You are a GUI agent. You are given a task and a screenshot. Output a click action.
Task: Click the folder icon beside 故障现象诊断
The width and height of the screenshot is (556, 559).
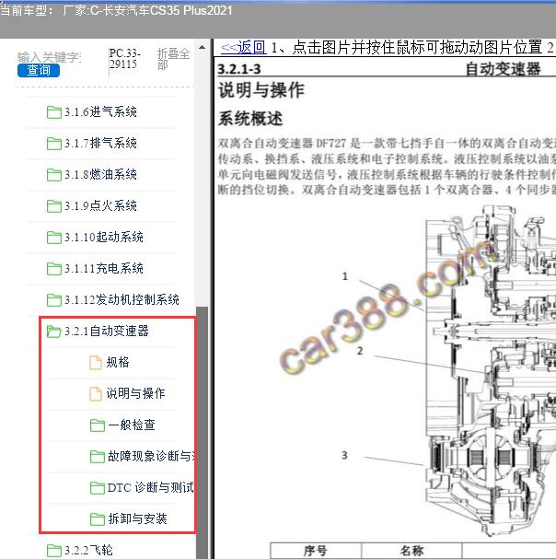tap(98, 457)
